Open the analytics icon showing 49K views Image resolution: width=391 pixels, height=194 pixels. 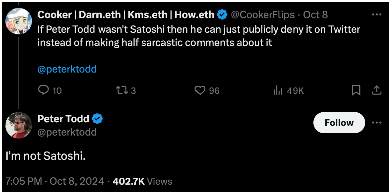278,91
